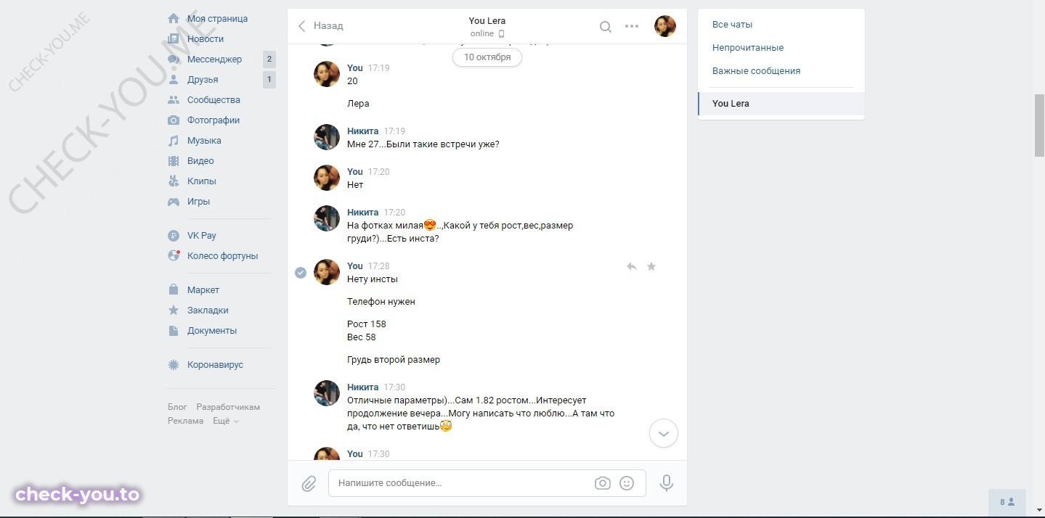This screenshot has width=1045, height=518.
Task: Click the message input field
Action: pos(487,483)
